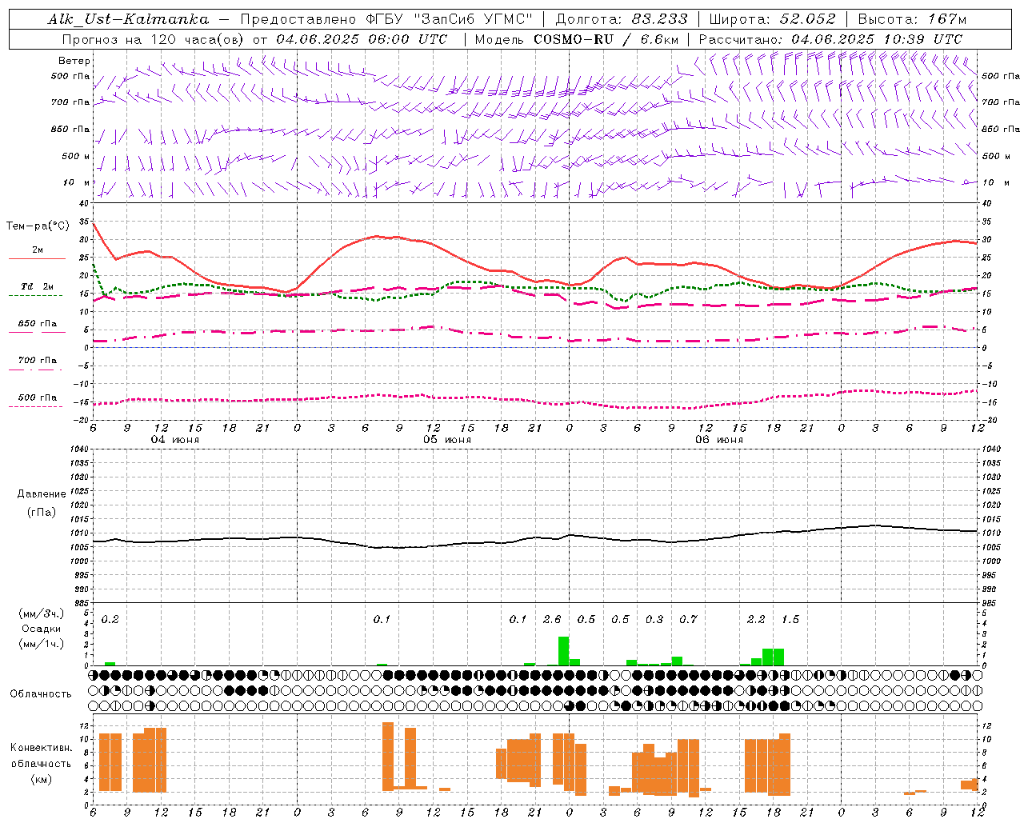Click the (мм/3ч.) precipitation unit label

41,613
